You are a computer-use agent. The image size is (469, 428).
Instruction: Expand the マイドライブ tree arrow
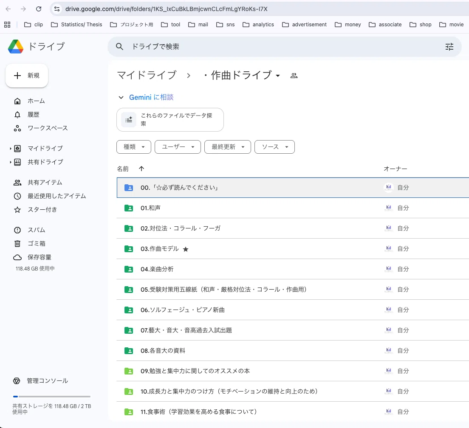[x=11, y=149]
